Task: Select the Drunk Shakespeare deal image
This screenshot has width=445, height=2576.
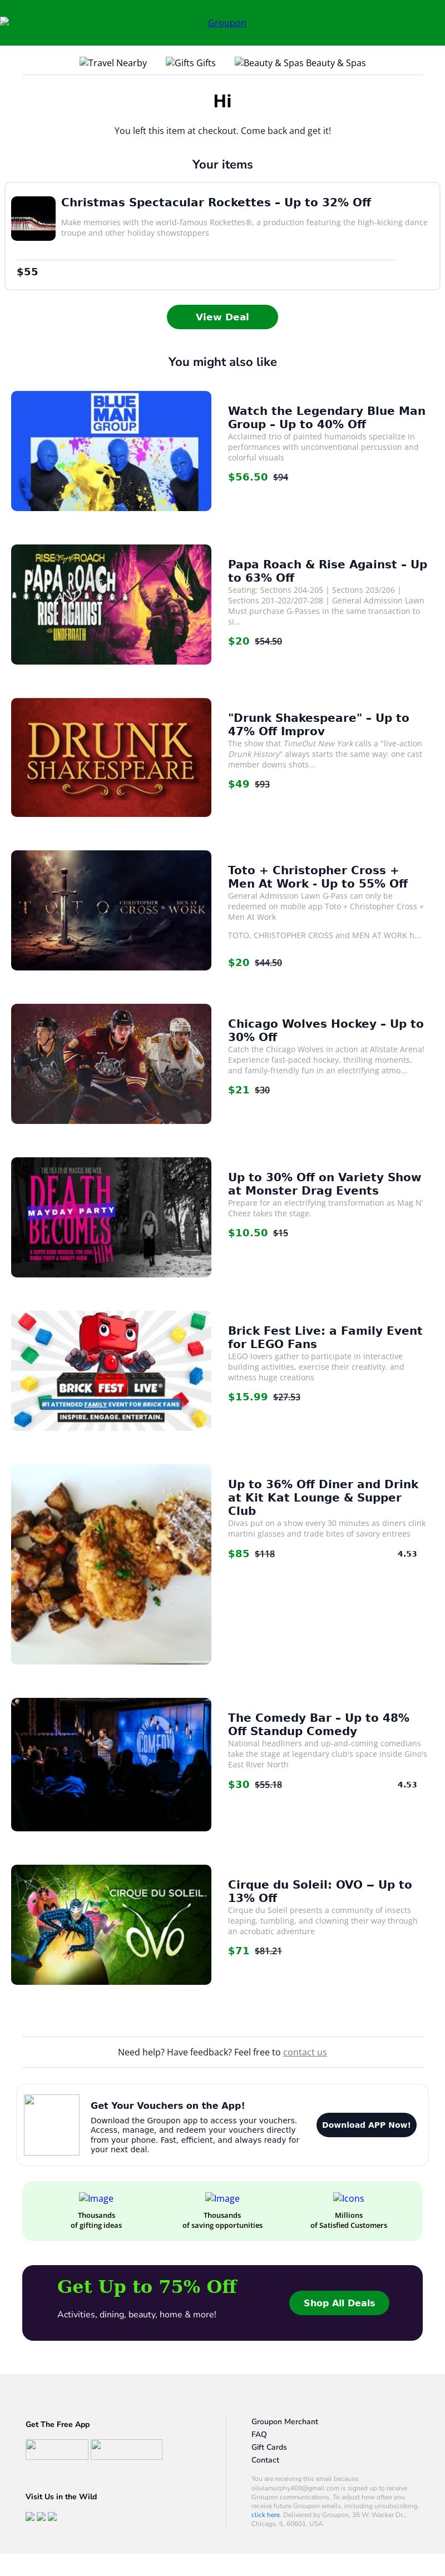Action: (111, 757)
